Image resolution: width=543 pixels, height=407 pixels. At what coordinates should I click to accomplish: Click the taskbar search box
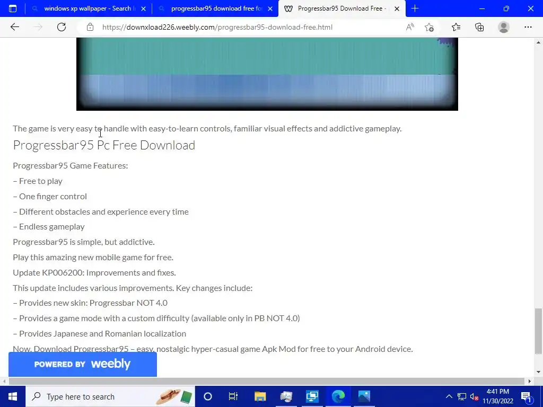(x=110, y=396)
